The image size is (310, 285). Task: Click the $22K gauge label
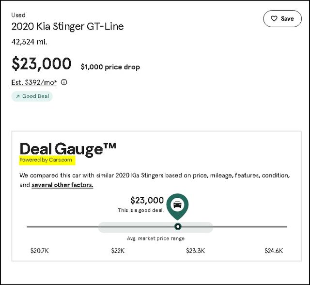point(118,251)
